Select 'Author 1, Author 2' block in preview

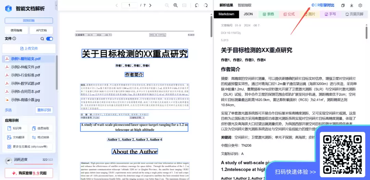click(x=135, y=139)
